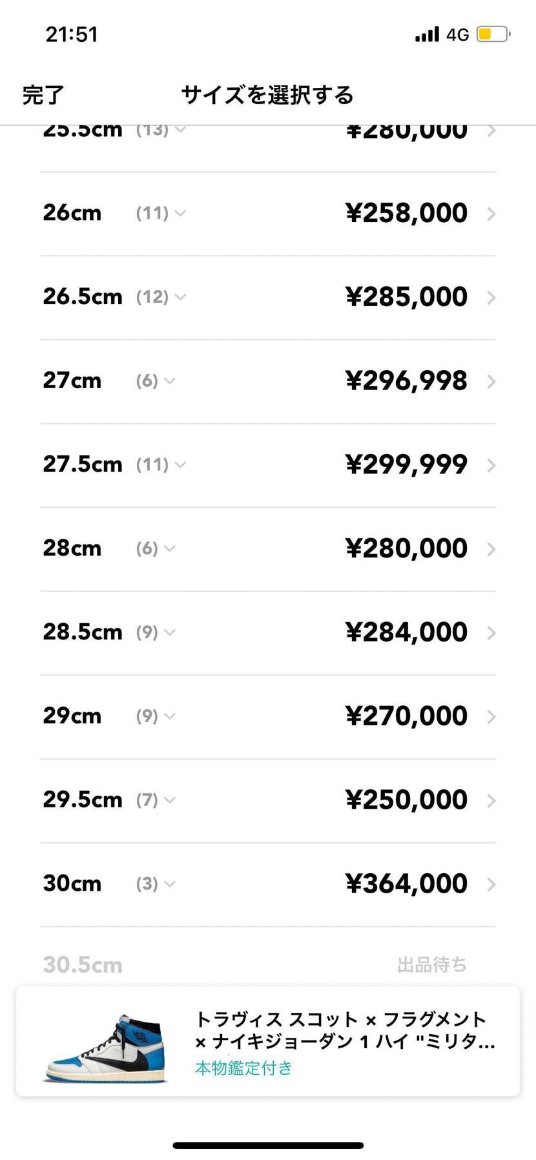The width and height of the screenshot is (536, 1160).
Task: Expand the 30cm (3) listings dropdown
Action: click(x=156, y=884)
